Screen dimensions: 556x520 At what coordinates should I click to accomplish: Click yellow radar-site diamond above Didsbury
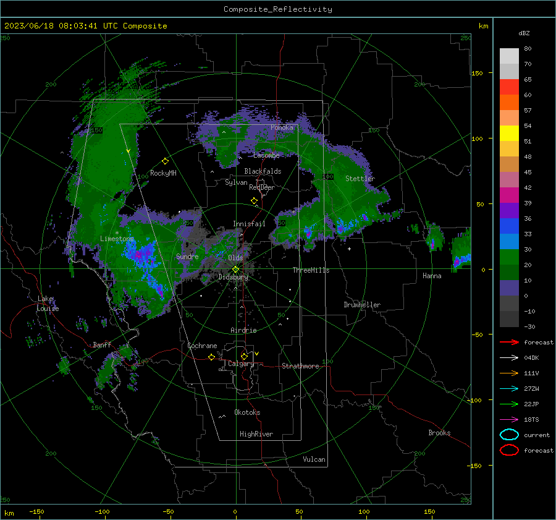[x=235, y=269]
